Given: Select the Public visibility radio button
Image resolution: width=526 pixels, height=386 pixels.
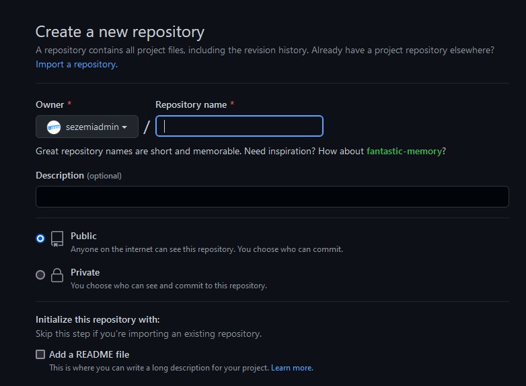Looking at the screenshot, I should point(40,238).
